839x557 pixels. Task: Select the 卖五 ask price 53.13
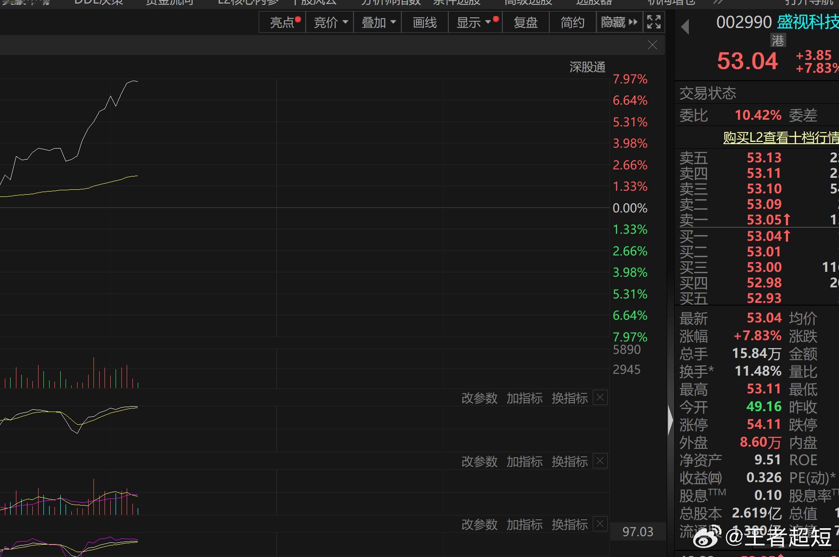click(764, 157)
